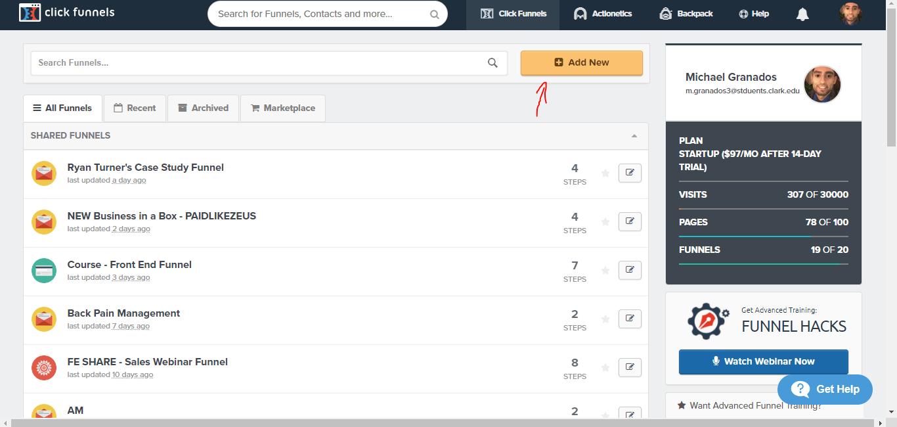Click Michael Granados profile photo in sidebar
The width and height of the screenshot is (897, 427).
coord(822,84)
